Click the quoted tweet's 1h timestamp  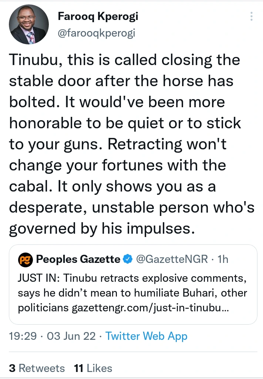tap(223, 260)
